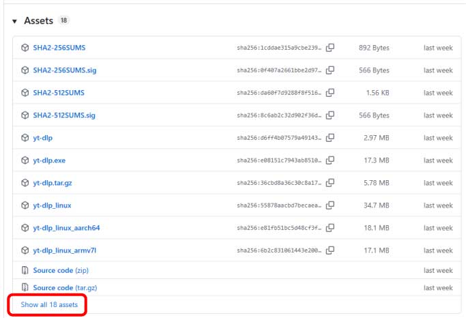This screenshot has height=318, width=466.
Task: Click the package icon beside yt-dlp.tar.gz
Action: point(25,183)
